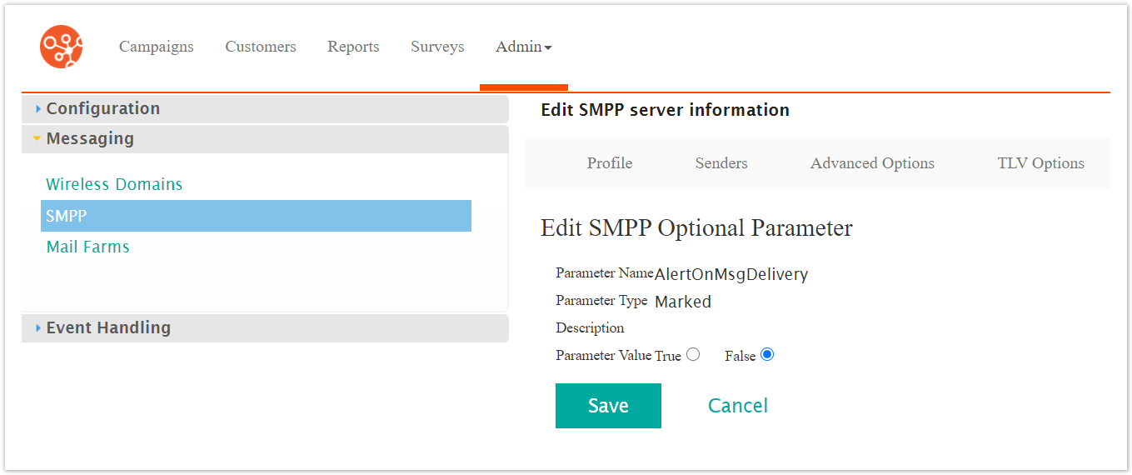Open the Admin dropdown menu
Viewport: 1132px width, 475px height.
[523, 47]
